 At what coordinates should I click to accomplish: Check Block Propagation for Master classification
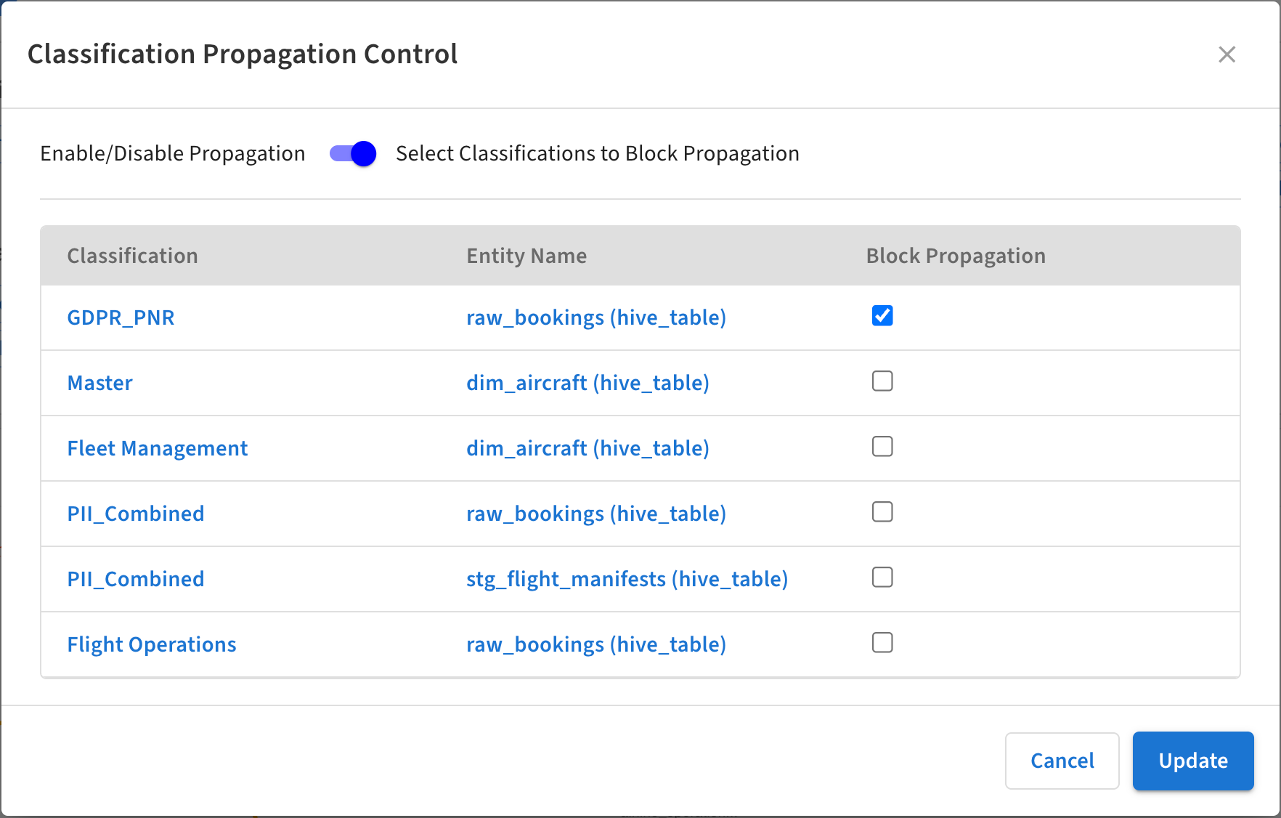point(882,381)
